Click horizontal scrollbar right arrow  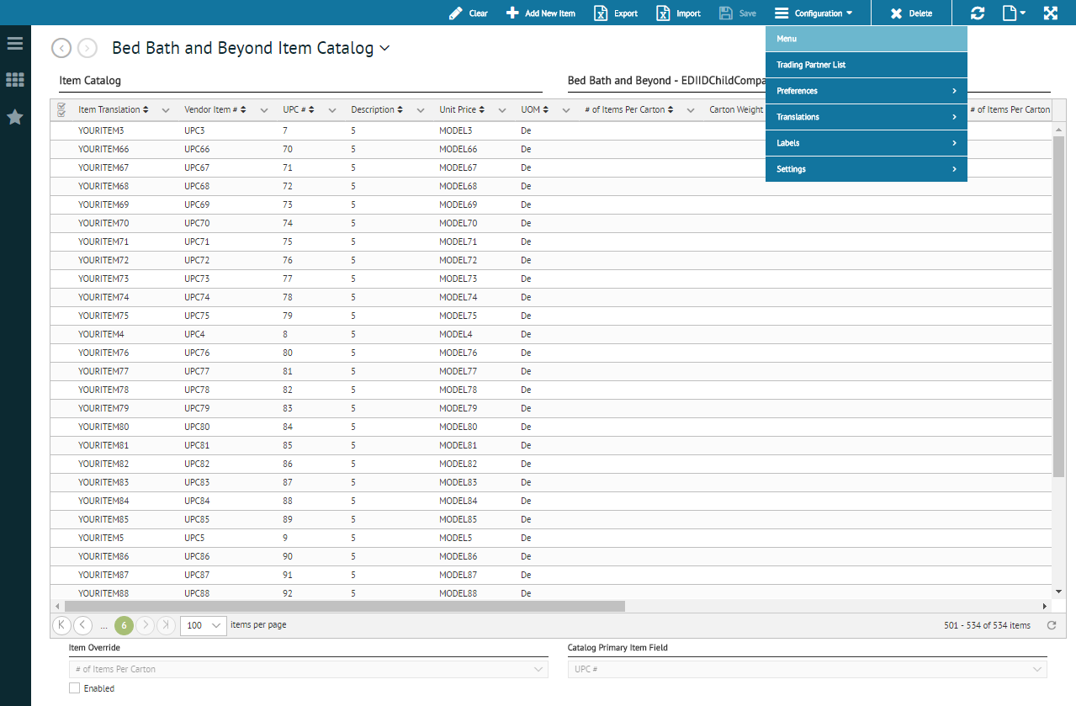click(1045, 606)
